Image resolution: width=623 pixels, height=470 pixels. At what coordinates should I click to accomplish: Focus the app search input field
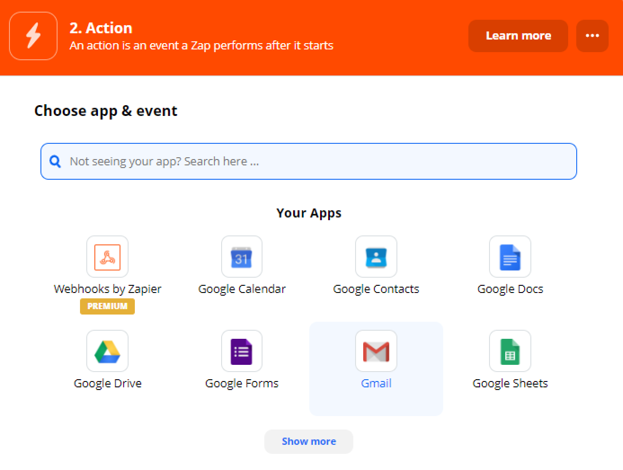pos(309,161)
